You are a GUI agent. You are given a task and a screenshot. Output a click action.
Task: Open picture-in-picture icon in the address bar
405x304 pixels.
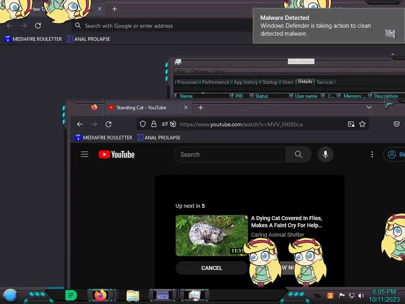(351, 124)
